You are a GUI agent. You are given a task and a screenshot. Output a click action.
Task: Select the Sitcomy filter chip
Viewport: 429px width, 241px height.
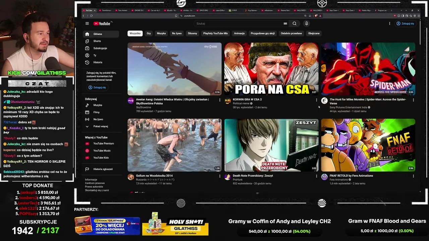[x=192, y=33]
